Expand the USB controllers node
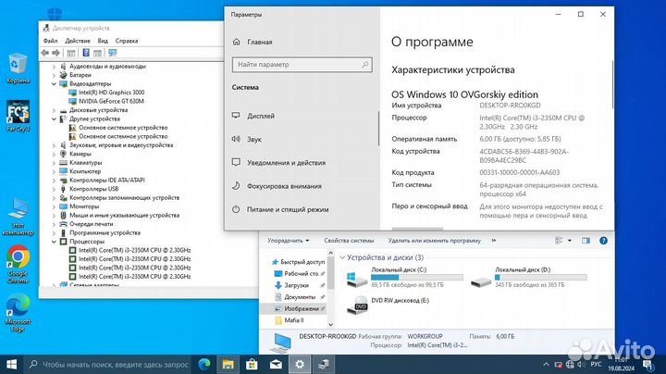Viewport: 666px width, 374px height. (54, 189)
